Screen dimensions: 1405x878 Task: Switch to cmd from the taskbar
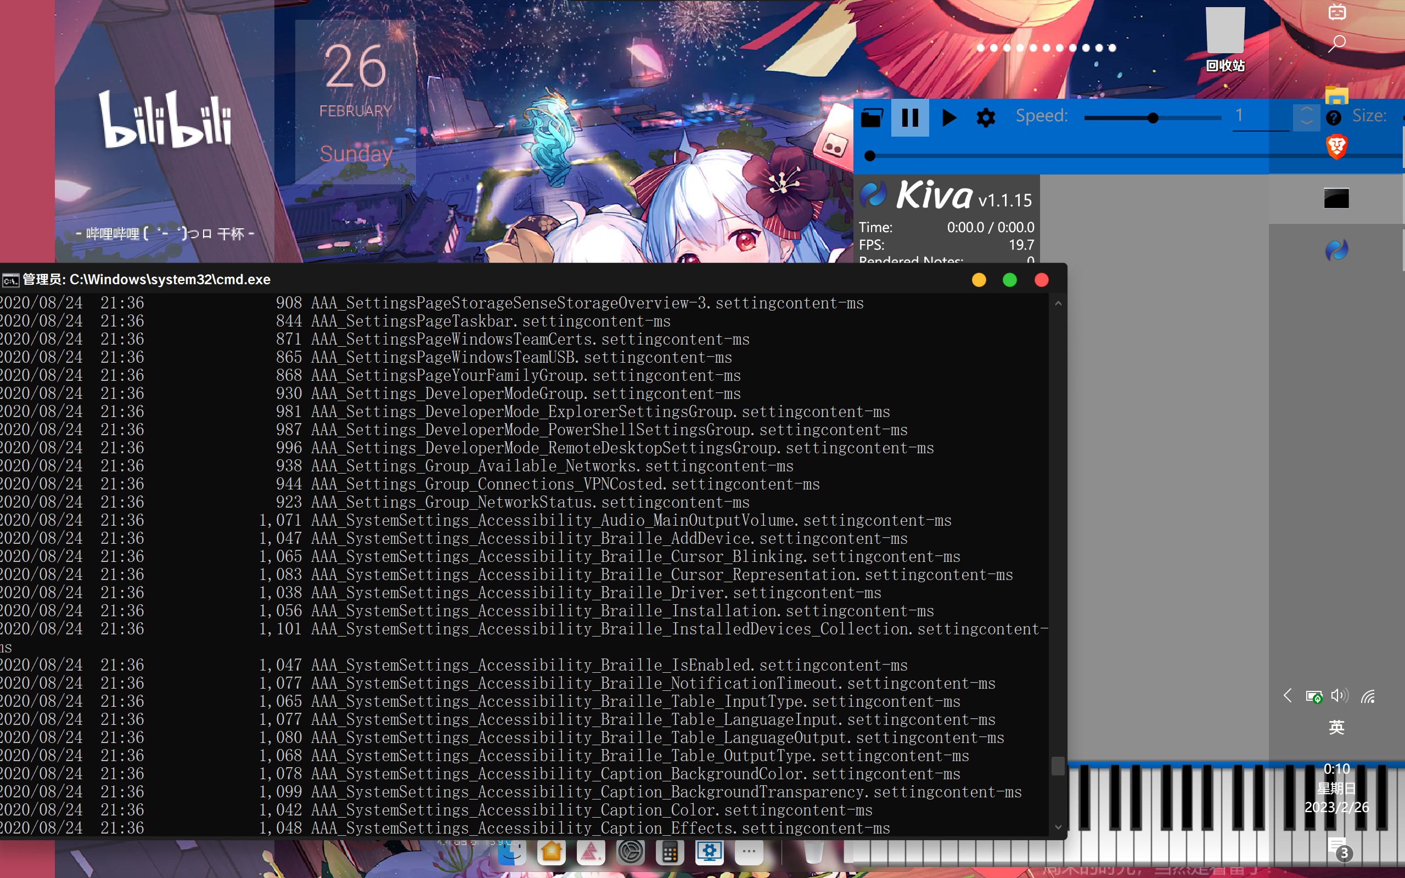[x=1336, y=198]
